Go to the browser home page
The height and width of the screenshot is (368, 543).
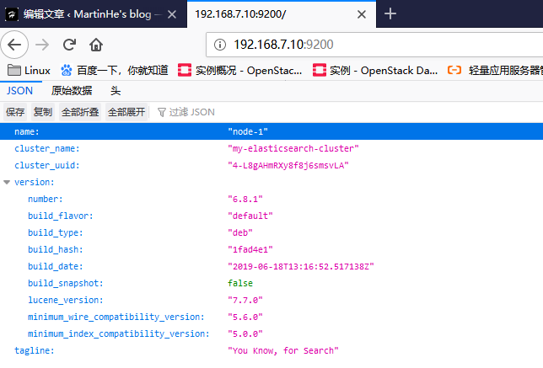96,44
